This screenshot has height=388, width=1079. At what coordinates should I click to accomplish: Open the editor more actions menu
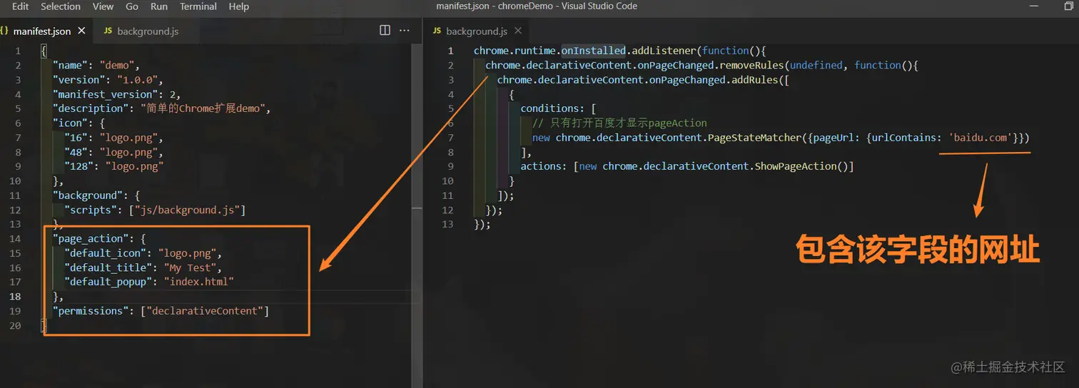[404, 31]
